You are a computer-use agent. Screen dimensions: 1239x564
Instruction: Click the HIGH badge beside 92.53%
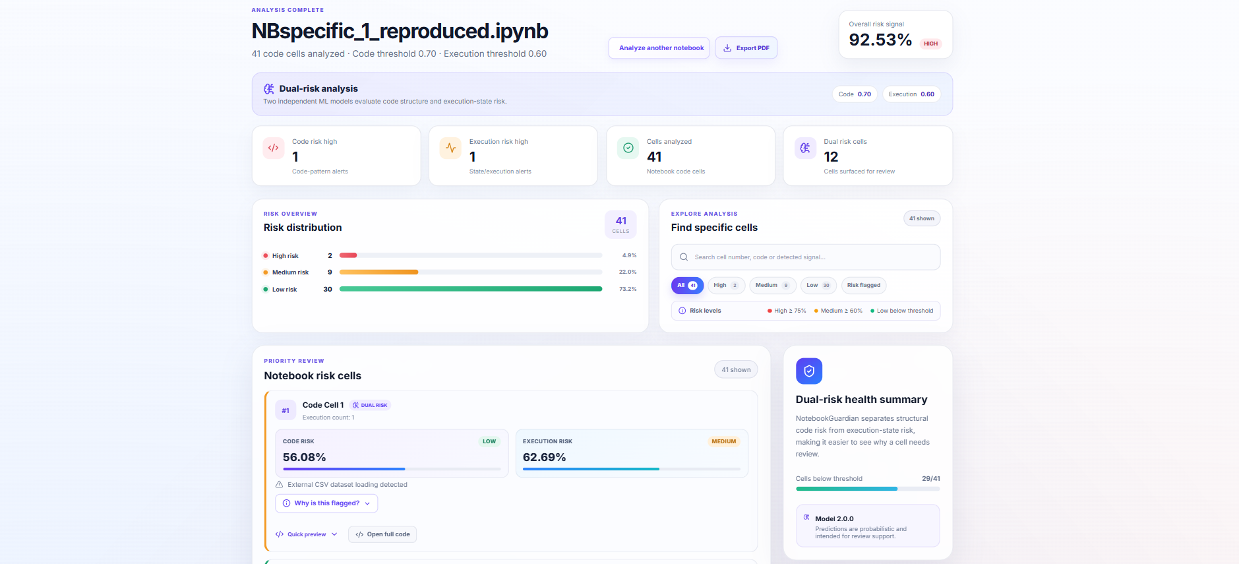930,44
